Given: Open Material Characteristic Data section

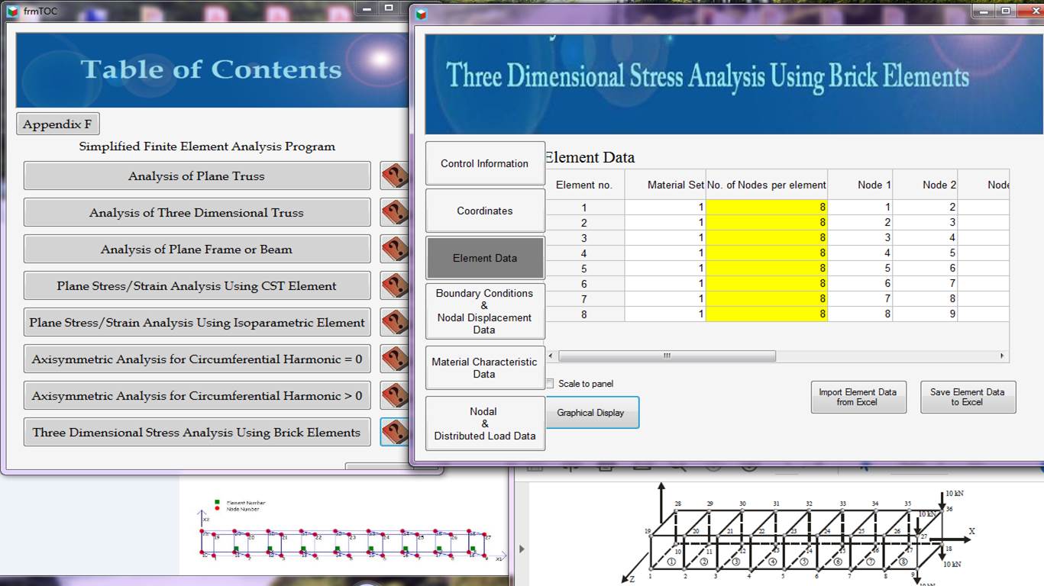Looking at the screenshot, I should point(485,368).
